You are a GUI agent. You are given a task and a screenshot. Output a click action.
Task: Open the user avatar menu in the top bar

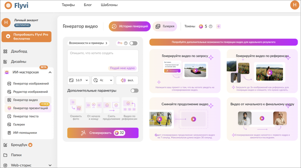(295, 5)
